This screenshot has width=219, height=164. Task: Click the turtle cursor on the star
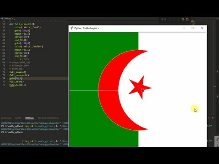click(x=142, y=91)
